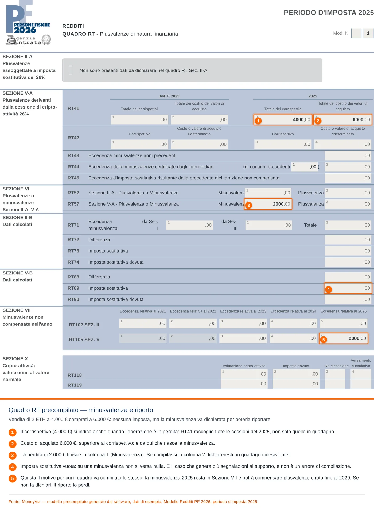Select the Mod. N. box containing 1
The image size is (374, 515).
[368, 33]
